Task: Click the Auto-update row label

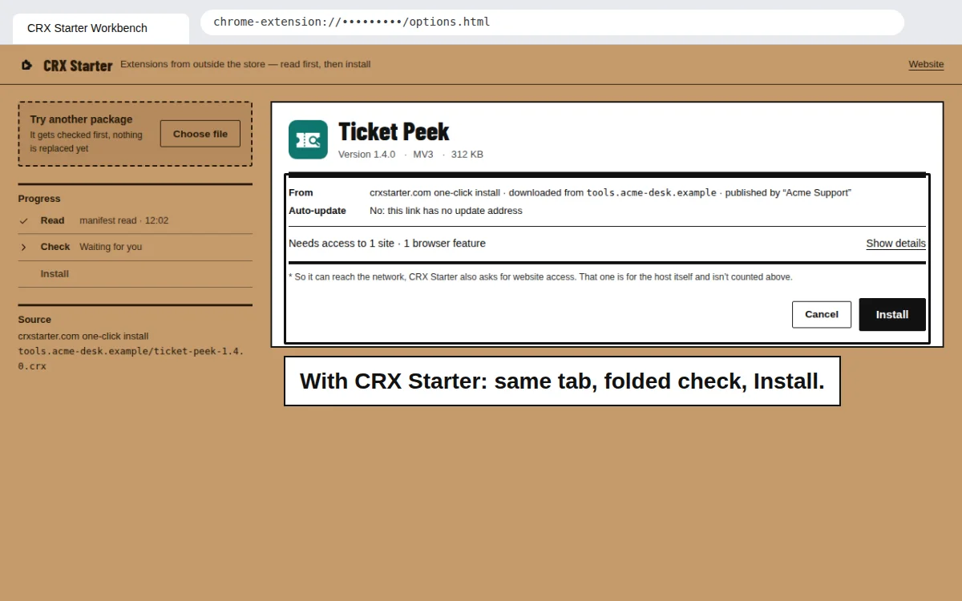Action: click(317, 211)
